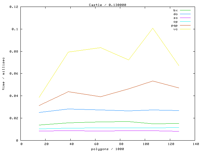Click the highest peak of the yellow vc line
This screenshot has width=201, height=151.
(153, 28)
